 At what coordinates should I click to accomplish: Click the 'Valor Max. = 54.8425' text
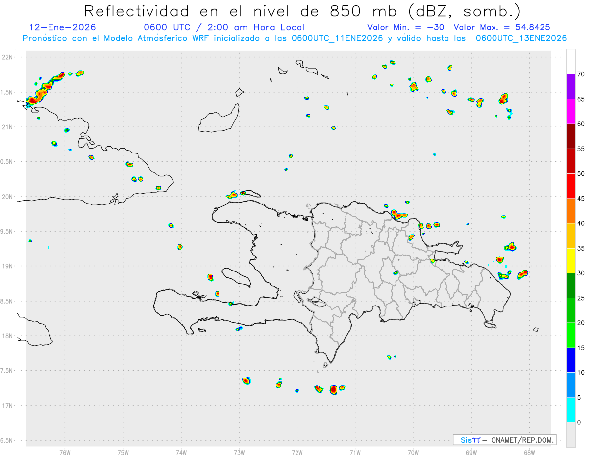point(502,27)
